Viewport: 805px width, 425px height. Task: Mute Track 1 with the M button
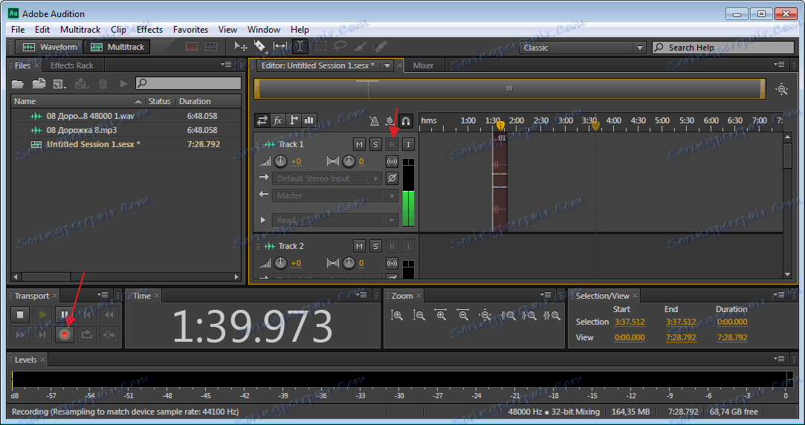click(360, 144)
